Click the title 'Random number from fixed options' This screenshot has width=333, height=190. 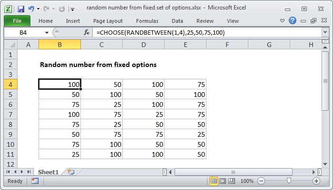98,65
